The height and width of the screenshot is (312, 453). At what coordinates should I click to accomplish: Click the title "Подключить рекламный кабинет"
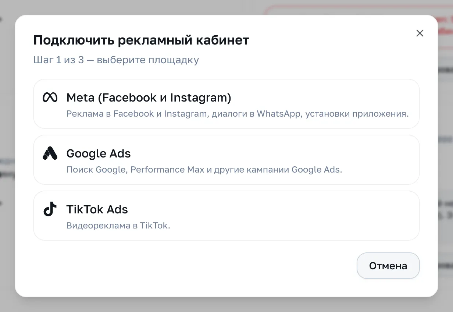(x=141, y=40)
